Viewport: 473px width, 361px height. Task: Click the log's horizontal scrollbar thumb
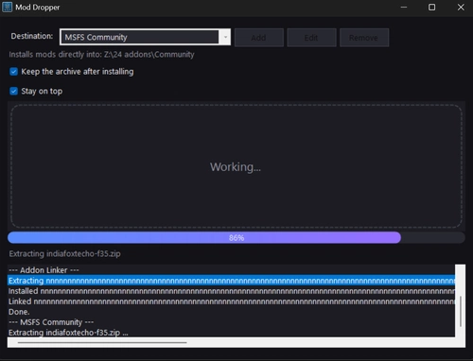(x=102, y=342)
